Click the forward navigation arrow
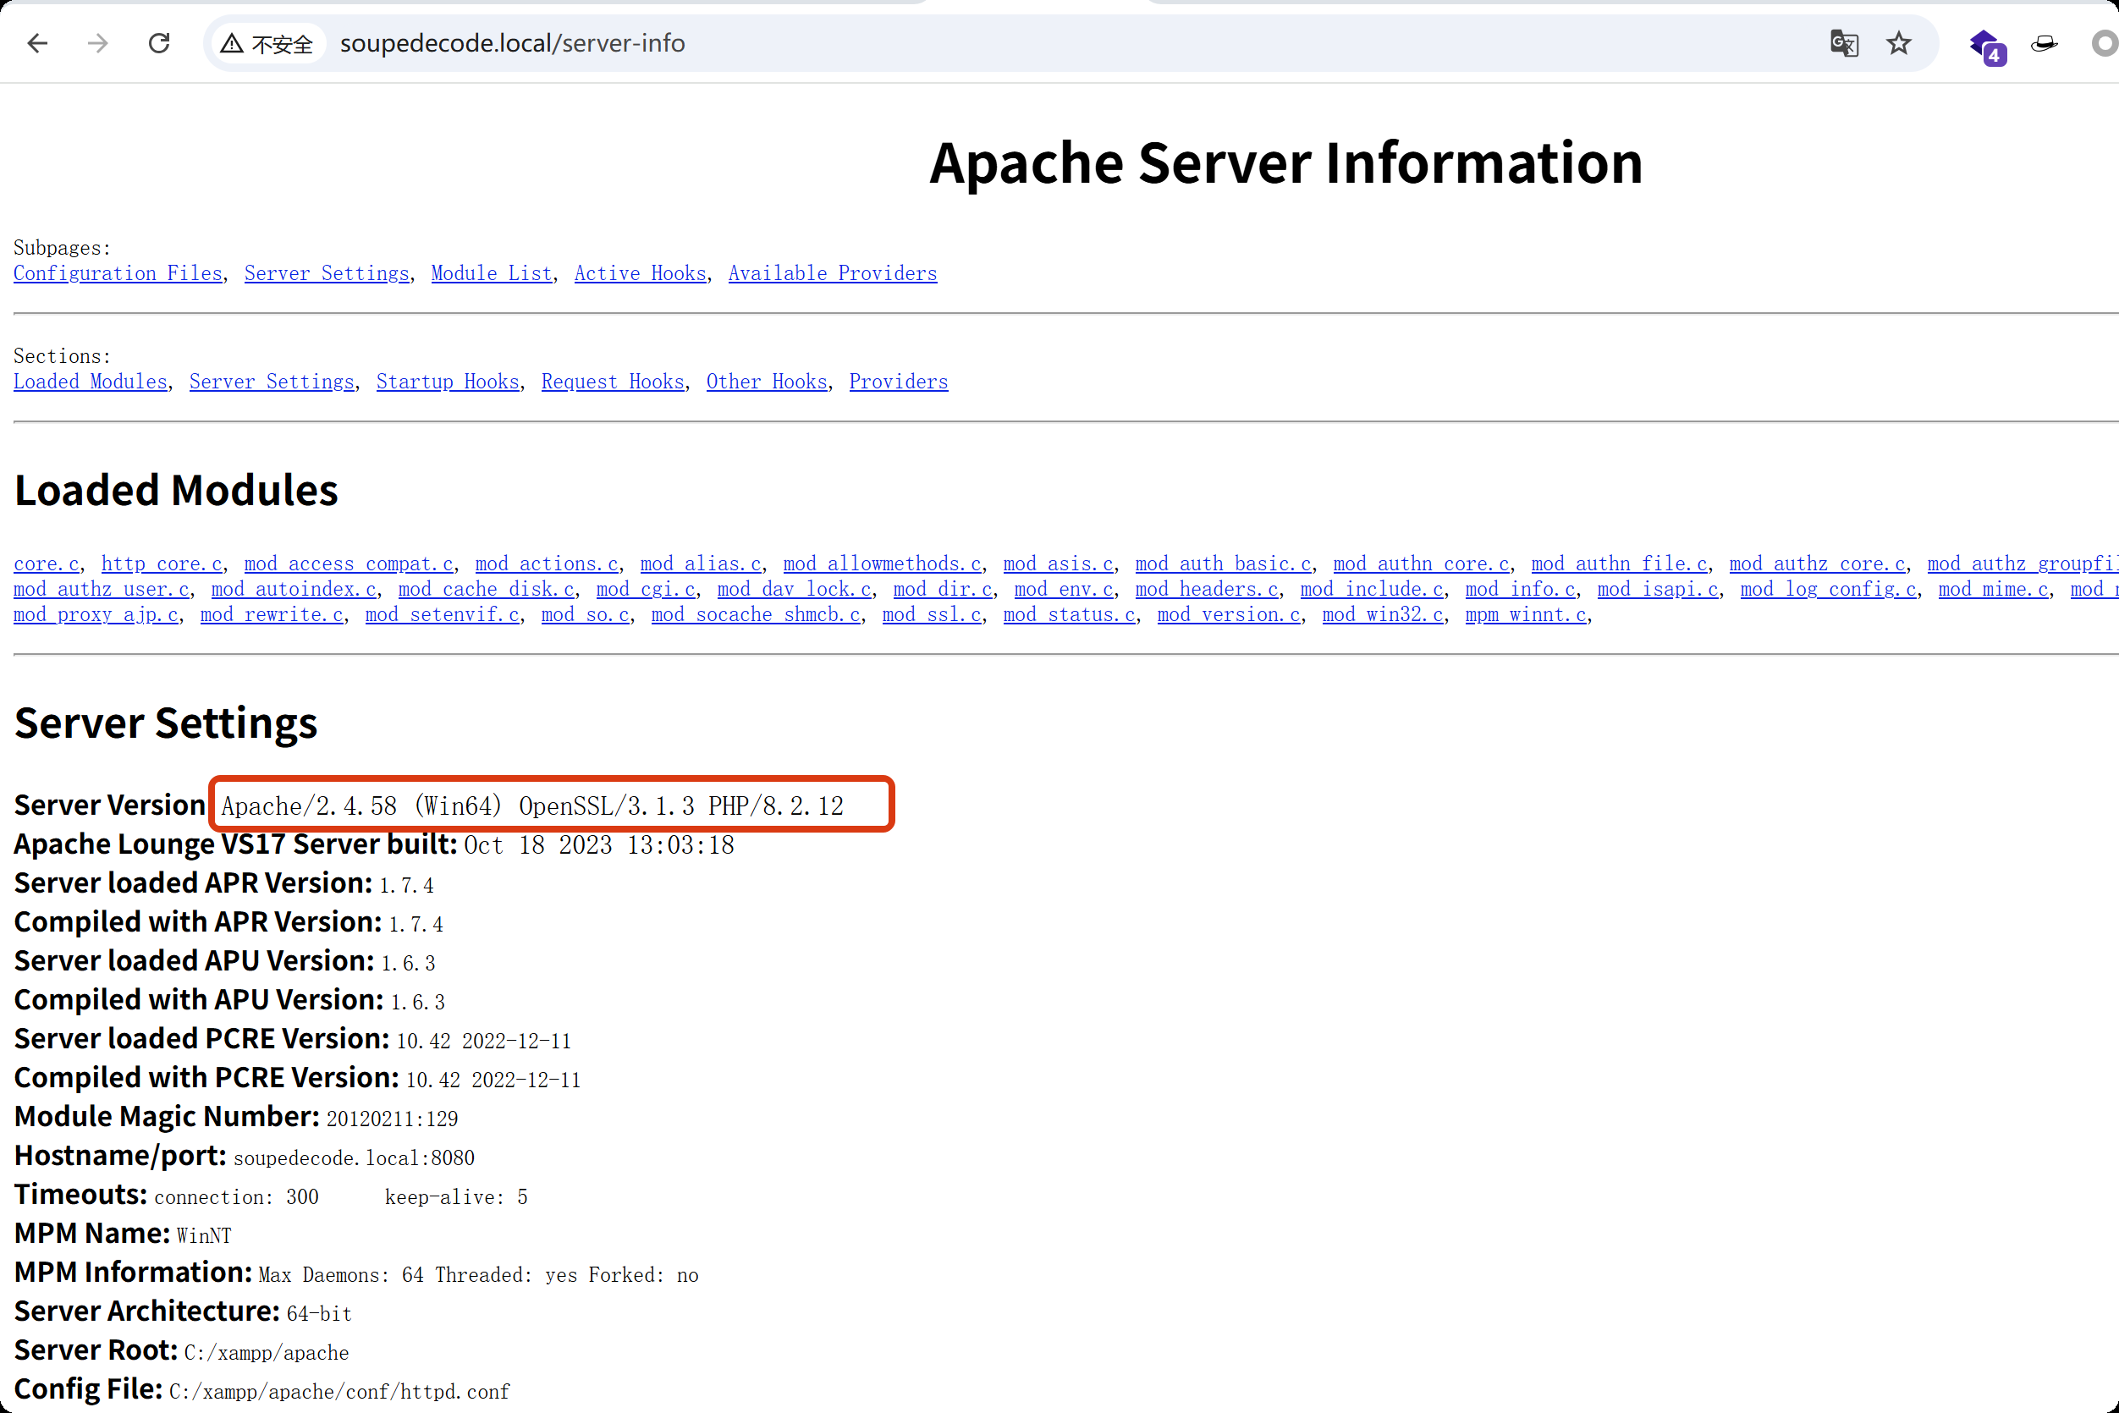The width and height of the screenshot is (2119, 1413). [97, 42]
